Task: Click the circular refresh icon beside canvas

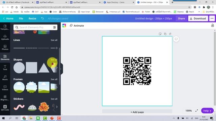Action: click(x=176, y=39)
